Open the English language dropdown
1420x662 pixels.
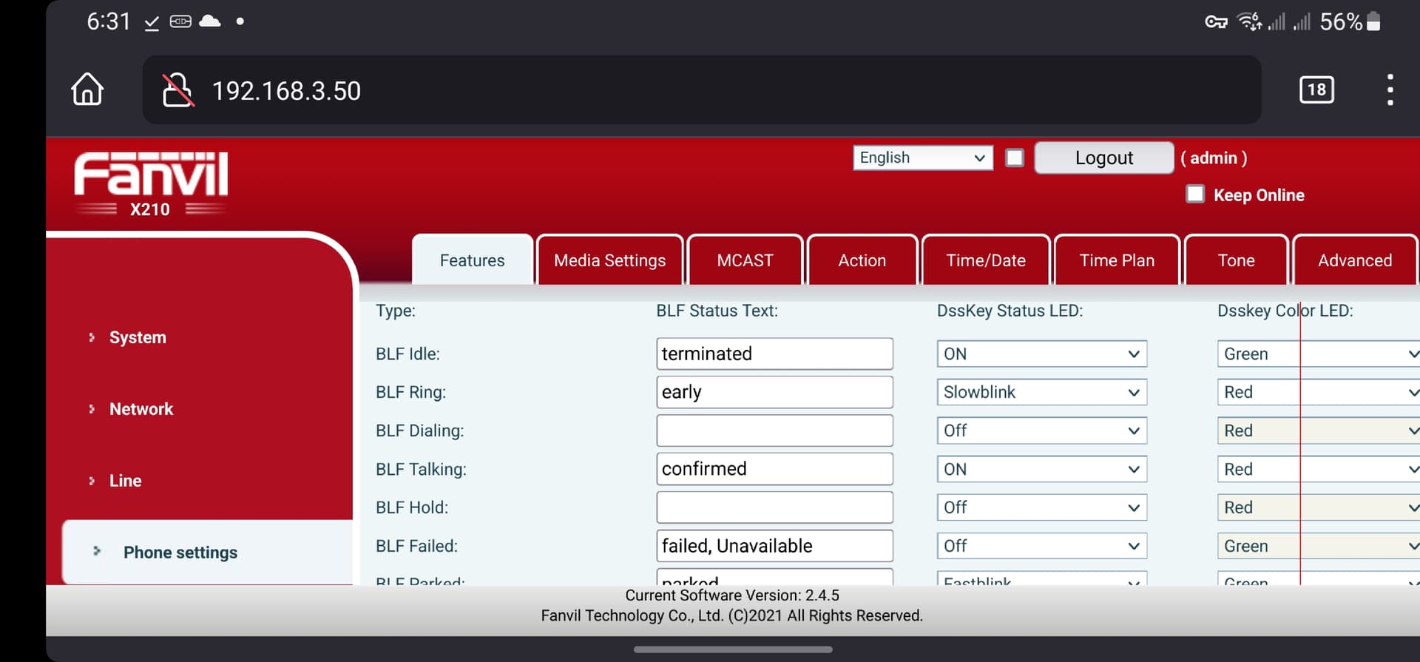point(922,158)
